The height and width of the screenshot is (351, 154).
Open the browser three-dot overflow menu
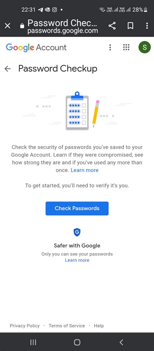click(147, 26)
